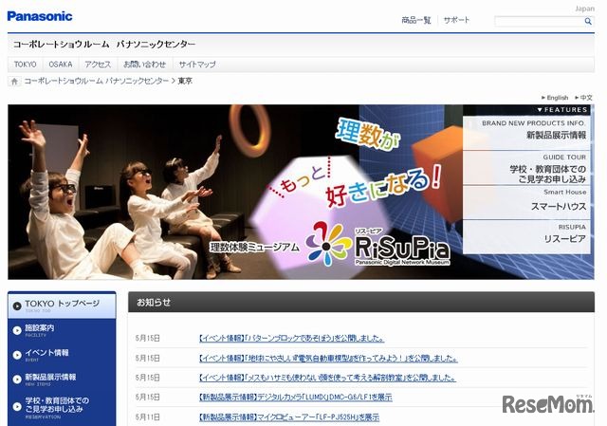Click the arrow bullet beside TOKYO トップページ
This screenshot has height=426, width=607.
pyautogui.click(x=17, y=306)
